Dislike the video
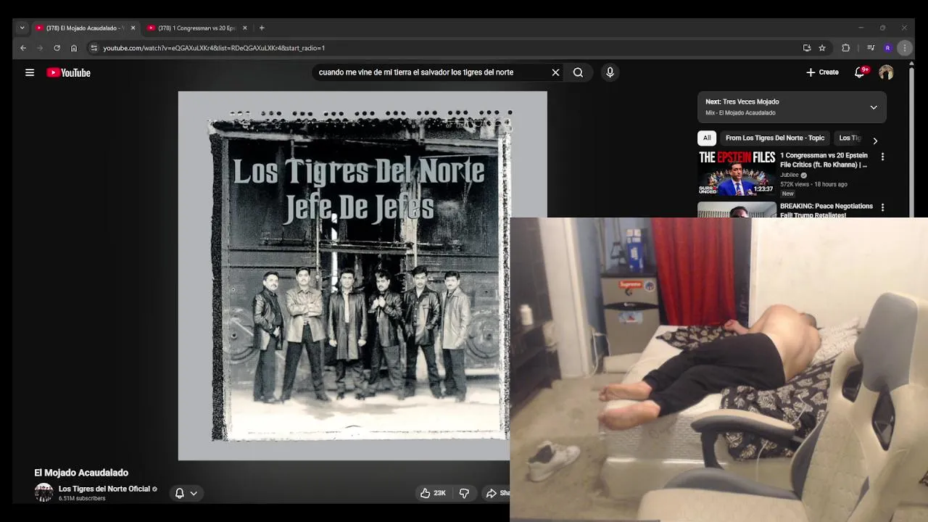Screen dimensions: 928x522 point(464,493)
